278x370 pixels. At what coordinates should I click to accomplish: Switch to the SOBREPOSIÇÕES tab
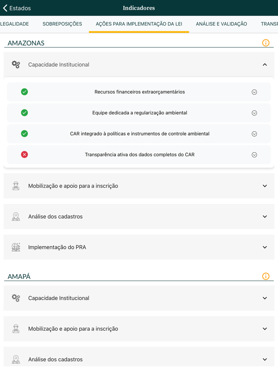coord(62,24)
